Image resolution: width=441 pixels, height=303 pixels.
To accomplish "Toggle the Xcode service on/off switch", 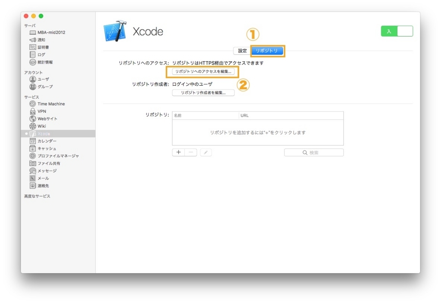I will [397, 31].
